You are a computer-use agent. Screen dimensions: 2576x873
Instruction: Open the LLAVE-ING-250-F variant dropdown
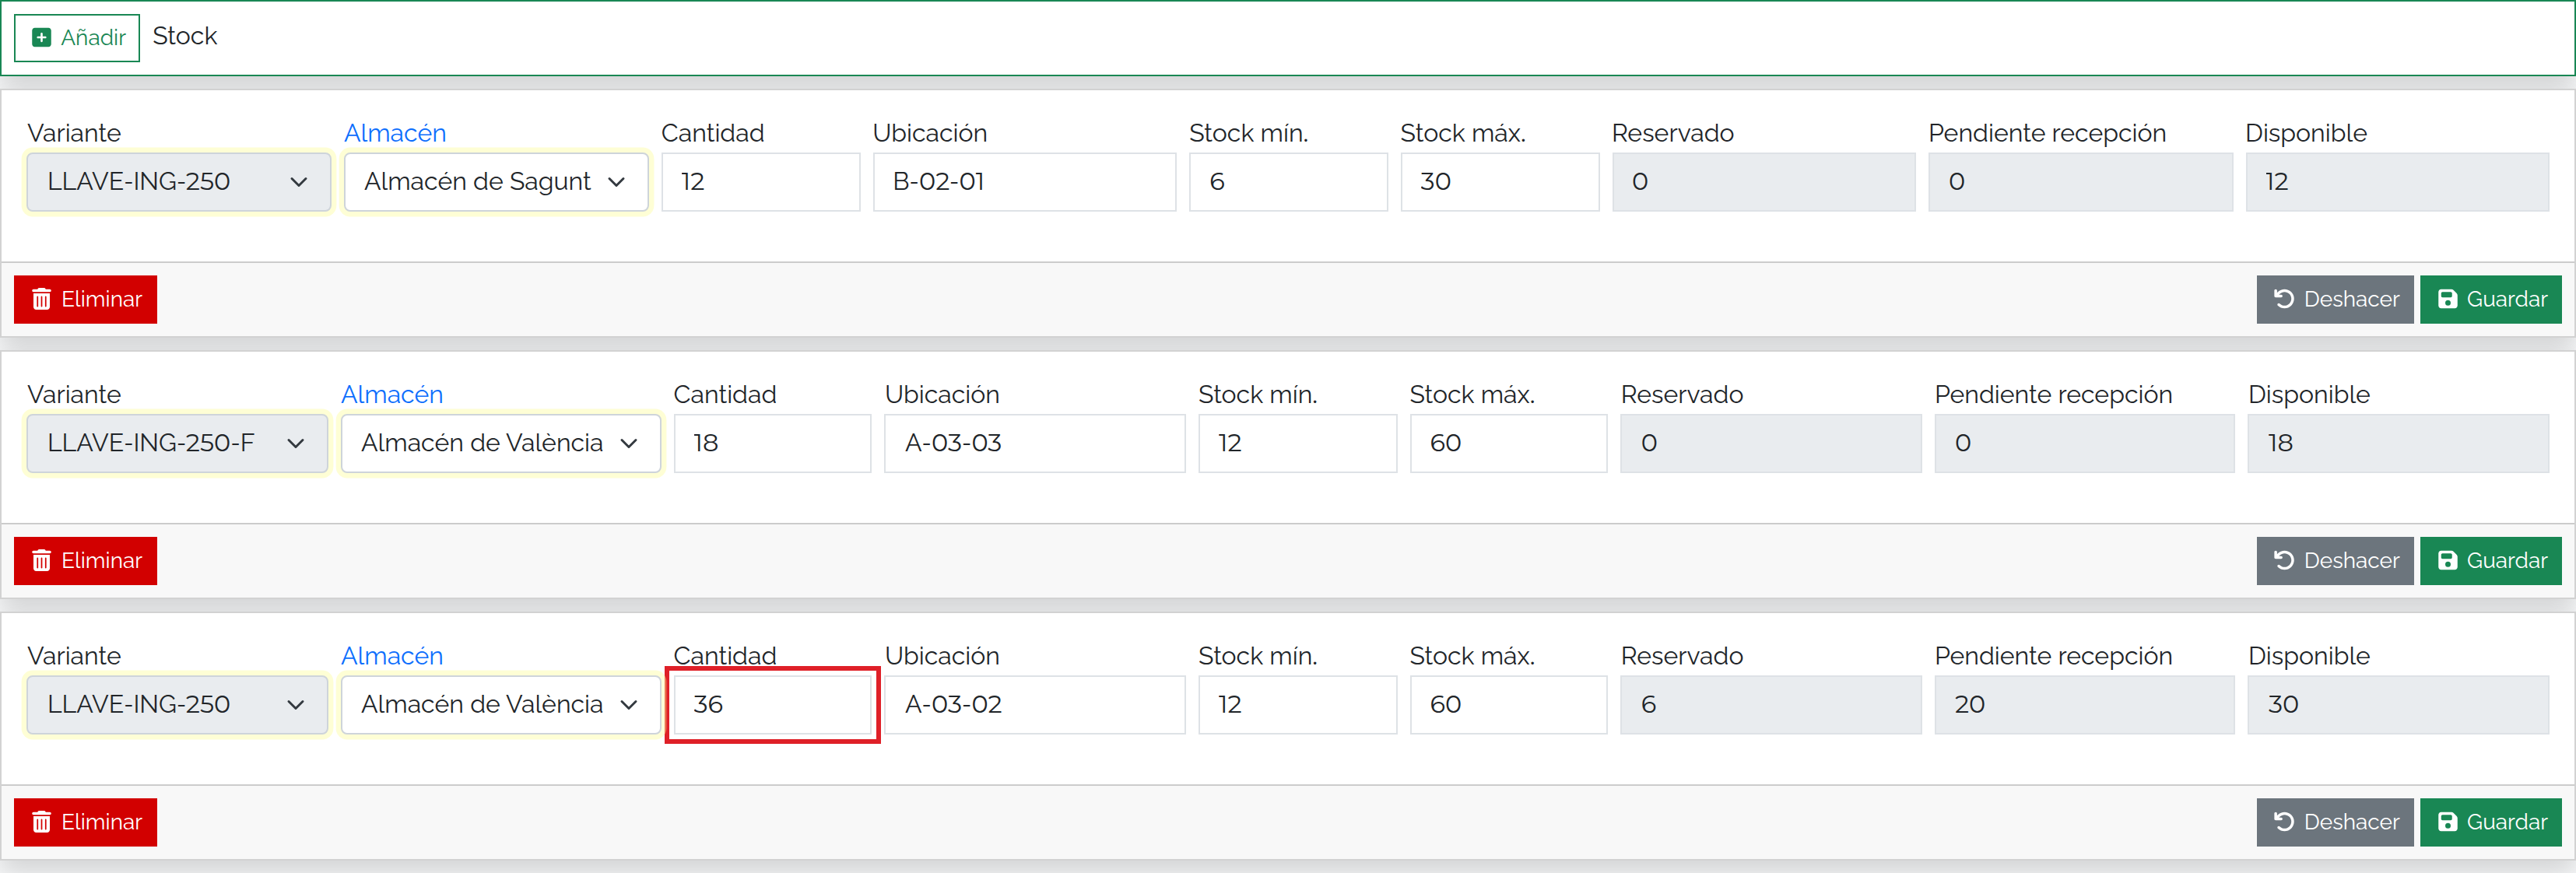[x=177, y=443]
